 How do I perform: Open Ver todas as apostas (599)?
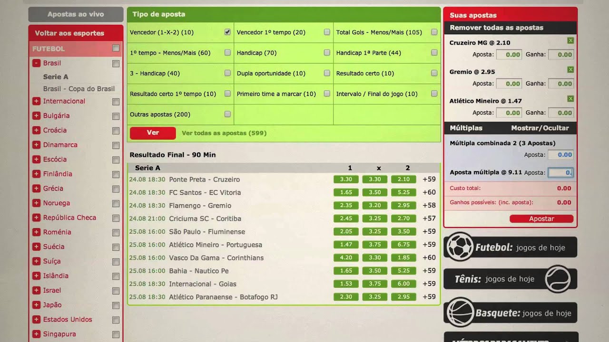(224, 133)
